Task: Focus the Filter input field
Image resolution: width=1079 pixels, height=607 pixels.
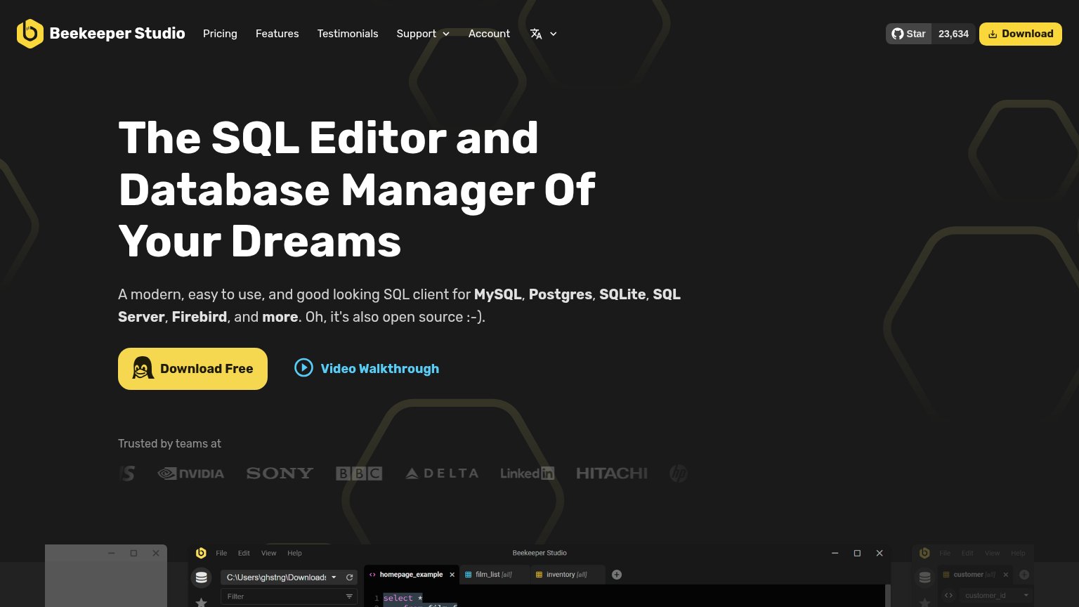Action: click(x=289, y=596)
